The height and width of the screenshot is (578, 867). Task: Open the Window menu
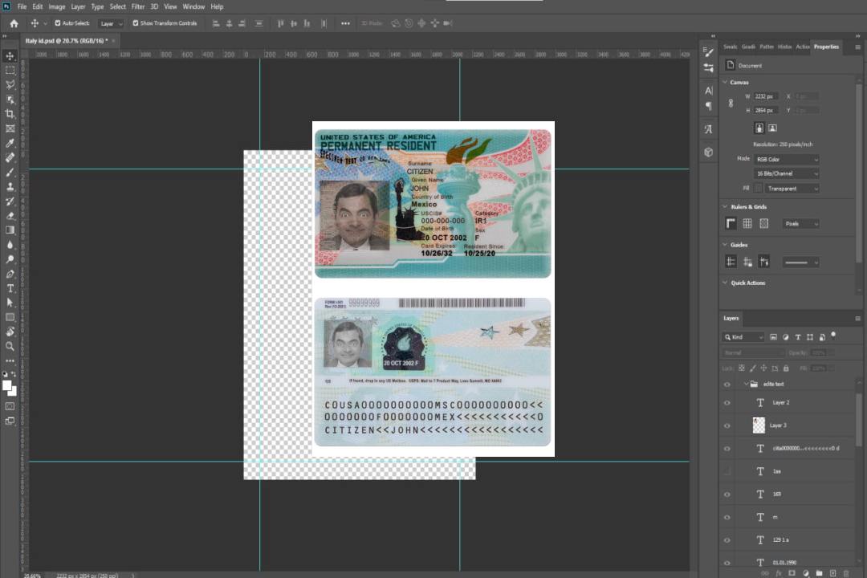193,6
